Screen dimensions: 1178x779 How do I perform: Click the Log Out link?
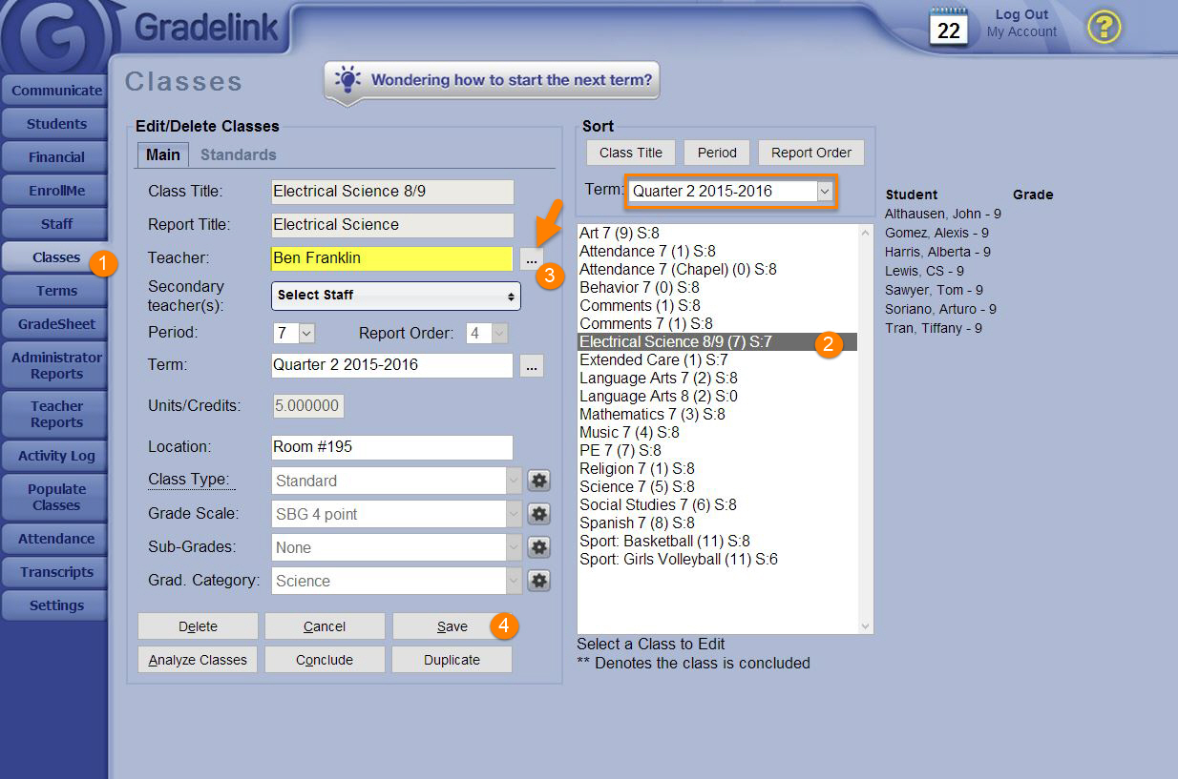(x=1021, y=14)
